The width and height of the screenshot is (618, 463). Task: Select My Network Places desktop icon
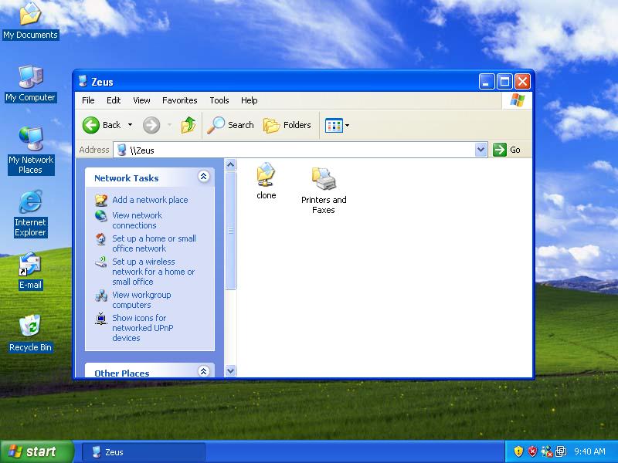[31, 150]
